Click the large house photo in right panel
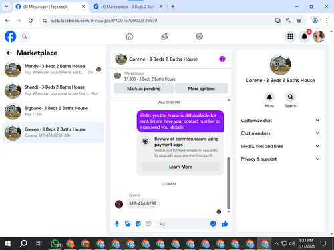 pos(280,65)
